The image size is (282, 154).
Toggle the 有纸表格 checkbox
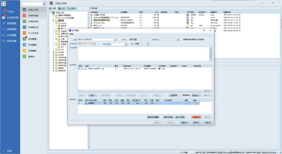181,95
